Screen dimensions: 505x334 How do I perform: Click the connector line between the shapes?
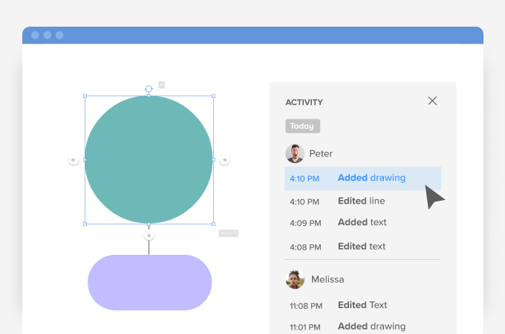click(x=149, y=247)
